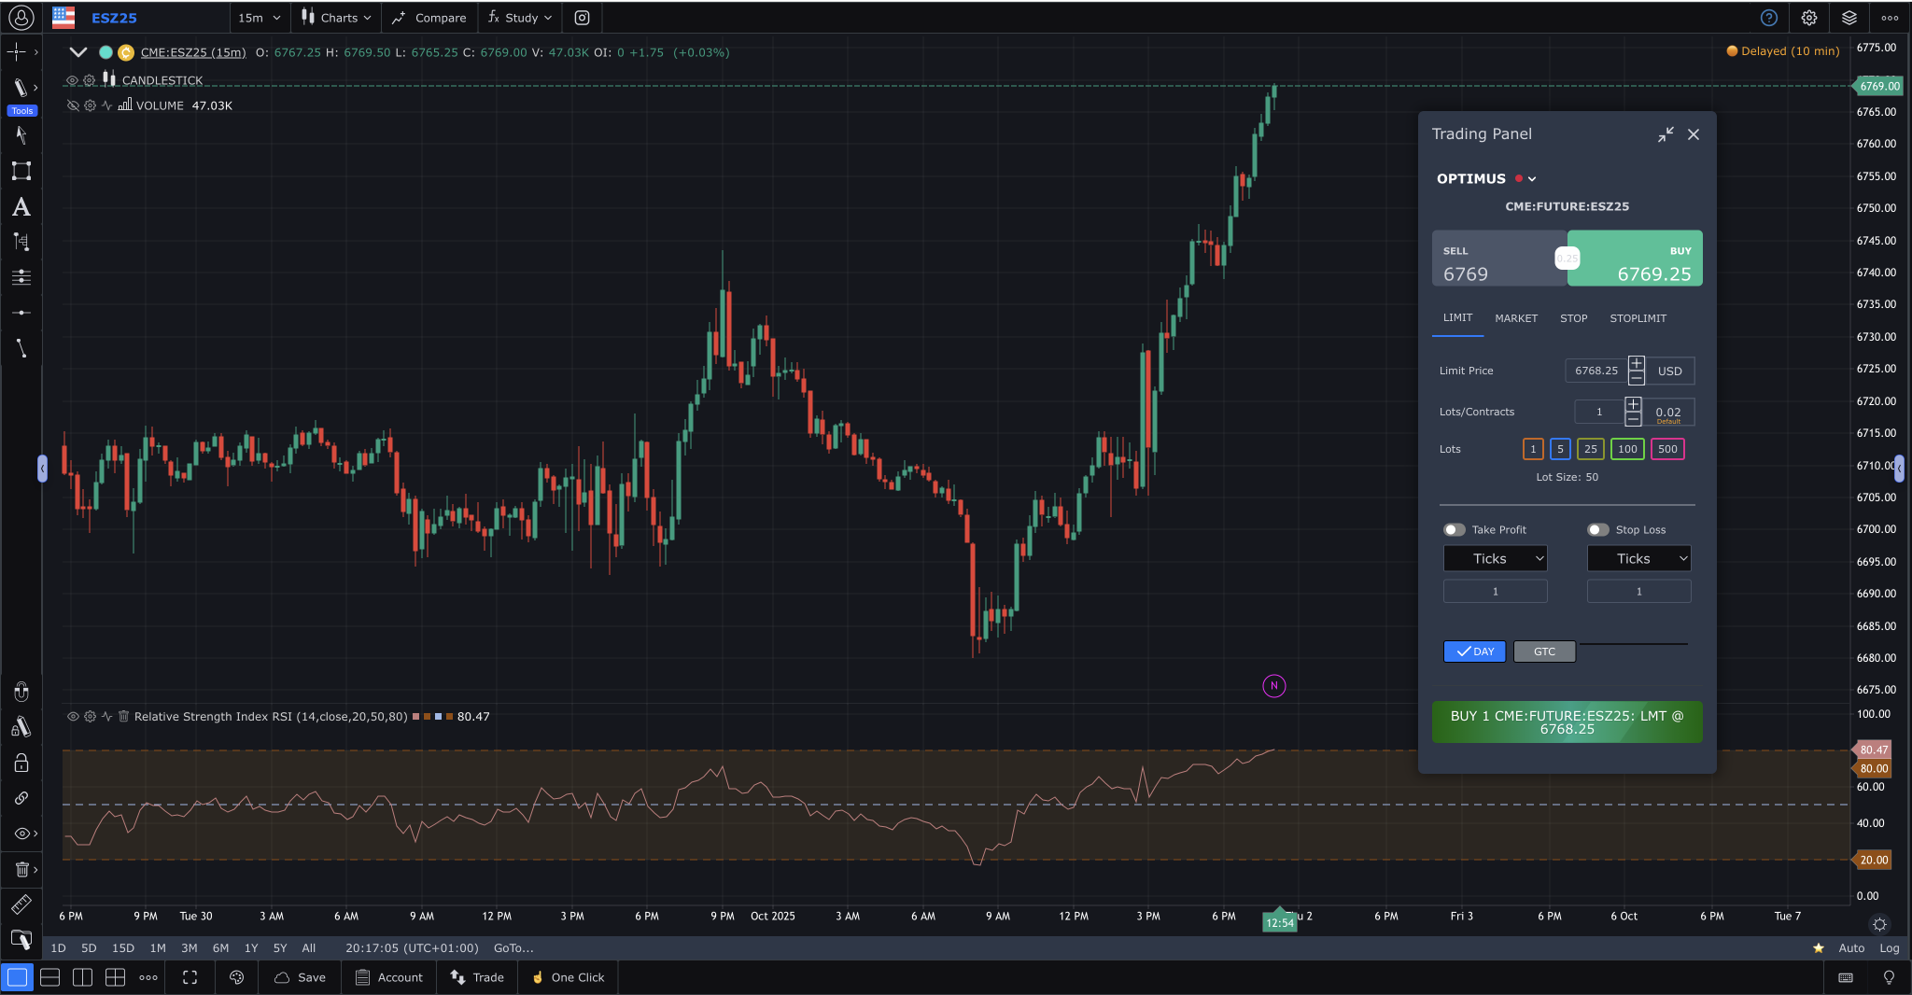Open Take Profit Ticks unit dropdown
This screenshot has width=1912, height=995.
1495,558
